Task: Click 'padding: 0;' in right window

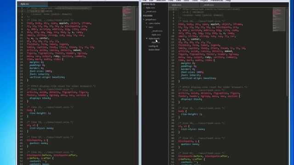Action: (189, 66)
